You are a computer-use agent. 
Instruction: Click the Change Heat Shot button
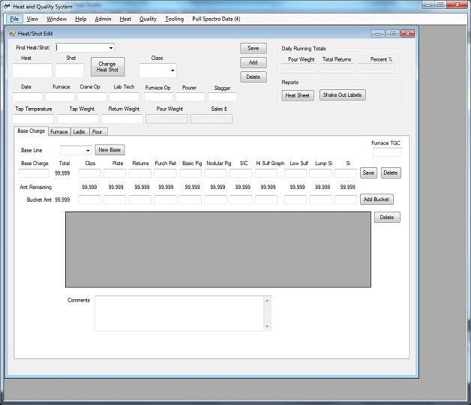[x=107, y=67]
